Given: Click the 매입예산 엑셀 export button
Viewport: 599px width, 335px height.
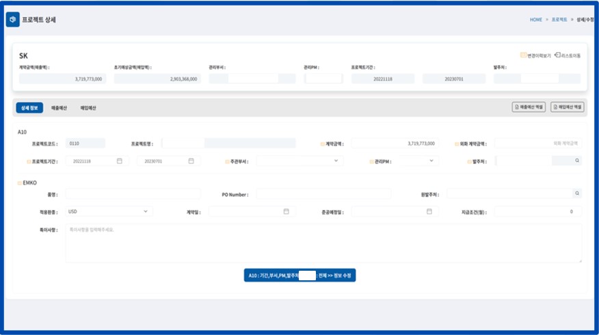Looking at the screenshot, I should (x=567, y=107).
